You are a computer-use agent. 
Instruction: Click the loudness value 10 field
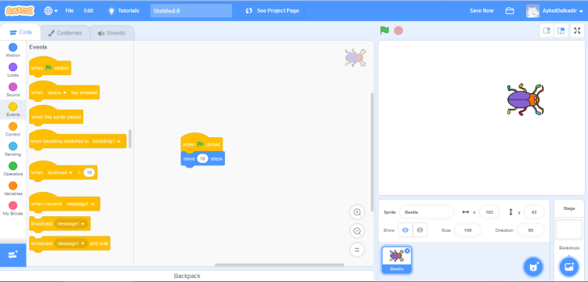click(x=89, y=172)
